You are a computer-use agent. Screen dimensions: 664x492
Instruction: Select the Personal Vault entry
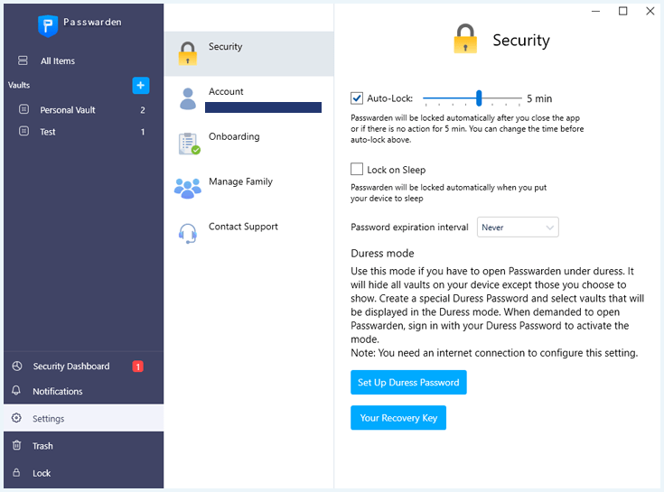(x=83, y=110)
